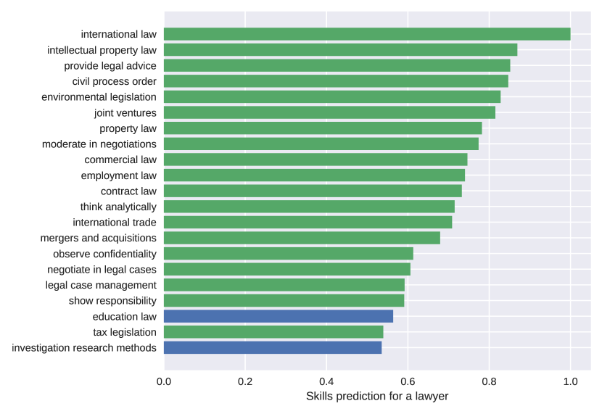
Task: Click the 'think analytically' label
Action: [x=118, y=207]
